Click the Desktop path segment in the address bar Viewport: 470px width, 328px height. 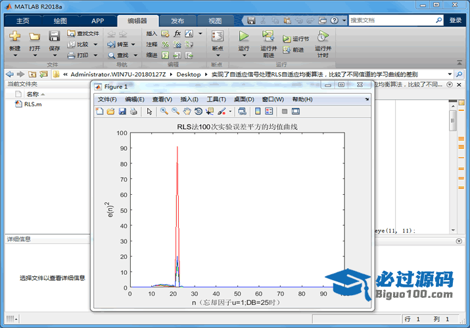point(188,74)
